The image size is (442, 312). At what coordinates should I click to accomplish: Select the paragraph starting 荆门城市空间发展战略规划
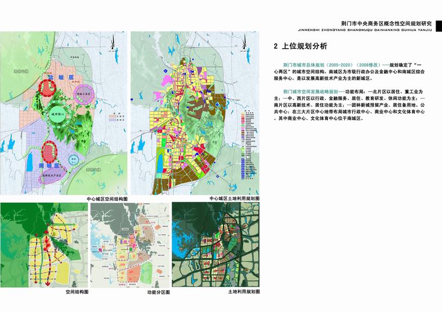(349, 105)
